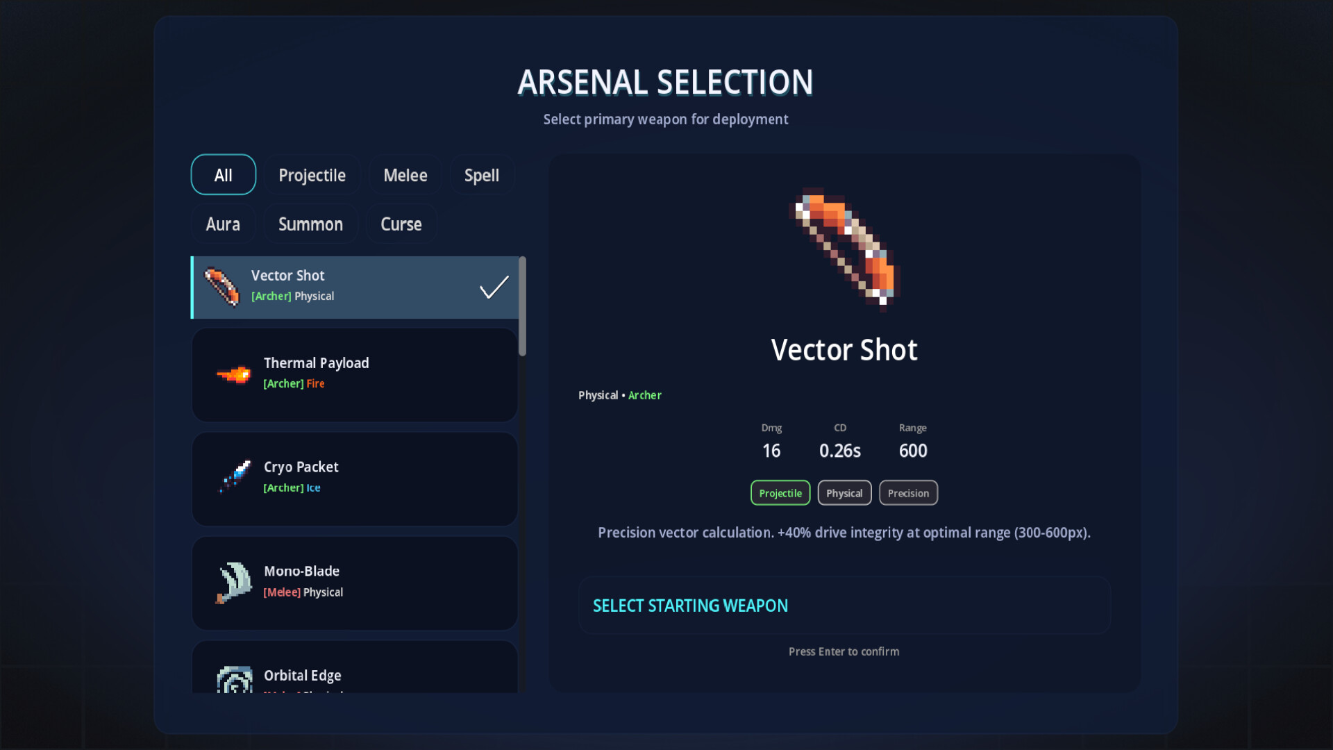The height and width of the screenshot is (750, 1333).
Task: Open the Aura category filter
Action: (x=223, y=224)
